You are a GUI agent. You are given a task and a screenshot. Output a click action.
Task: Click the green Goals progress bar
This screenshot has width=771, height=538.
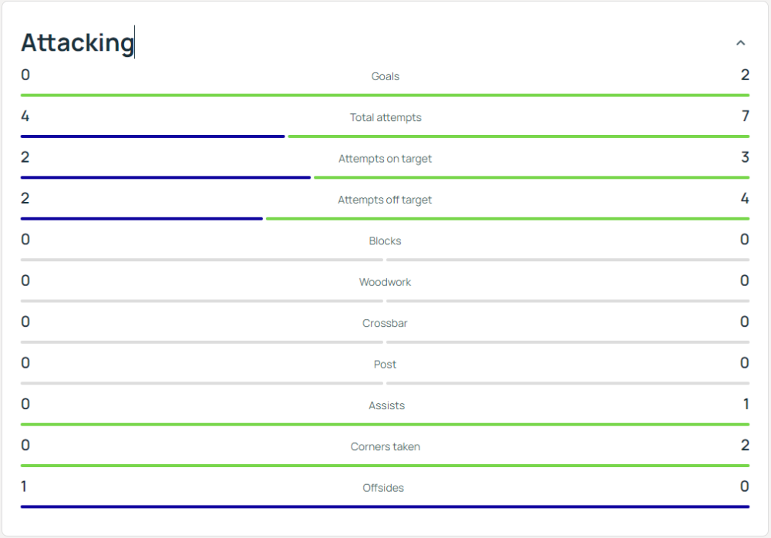385,95
